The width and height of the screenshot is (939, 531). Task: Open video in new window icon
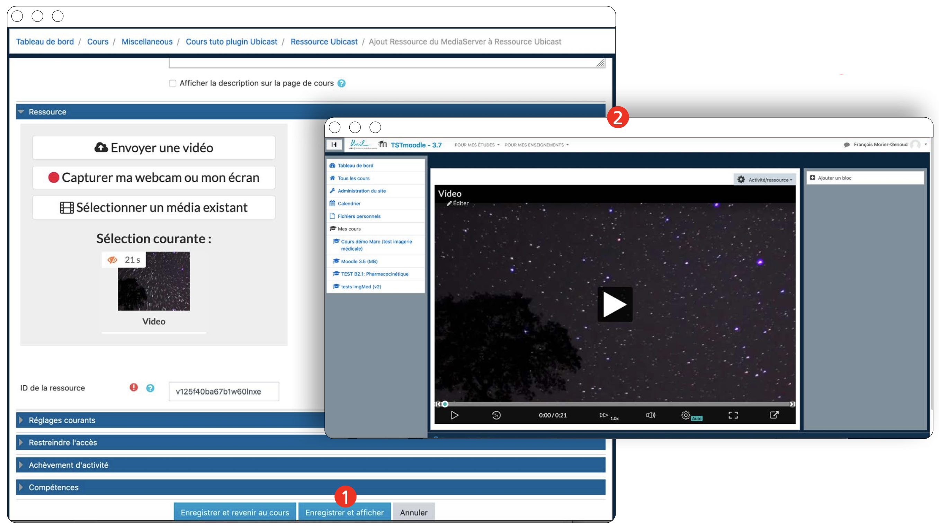point(773,415)
